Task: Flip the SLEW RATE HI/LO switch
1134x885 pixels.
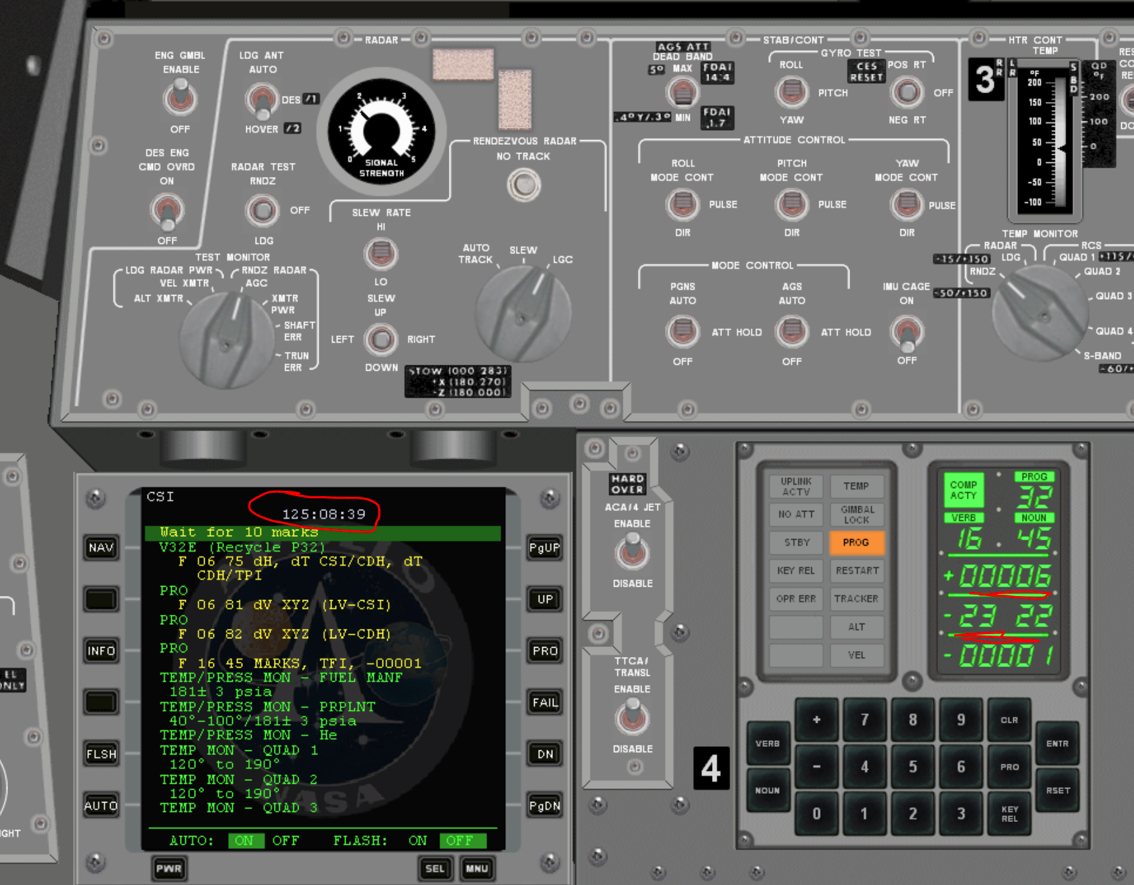Action: click(380, 254)
